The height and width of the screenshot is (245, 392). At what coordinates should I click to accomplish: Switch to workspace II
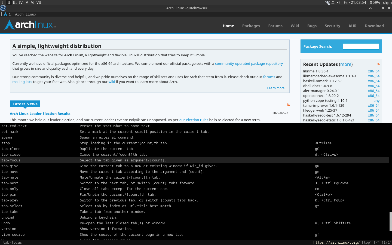coord(9,2)
